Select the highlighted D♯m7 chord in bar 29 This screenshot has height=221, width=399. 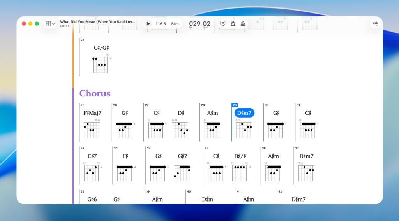coord(244,113)
